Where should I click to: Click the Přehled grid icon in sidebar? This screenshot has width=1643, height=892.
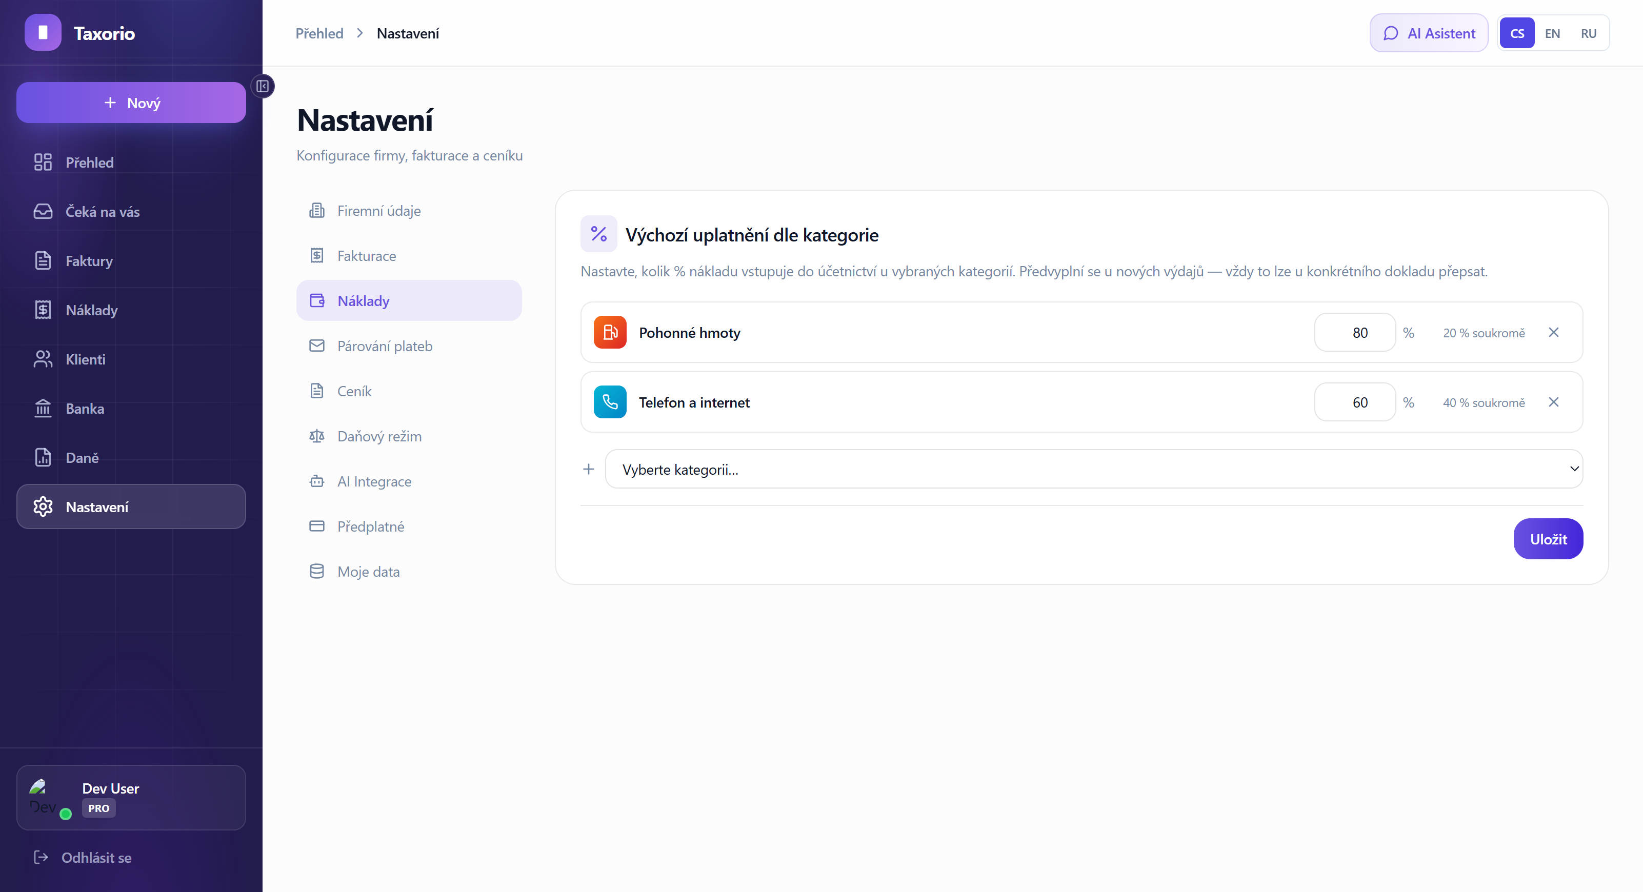(x=43, y=162)
